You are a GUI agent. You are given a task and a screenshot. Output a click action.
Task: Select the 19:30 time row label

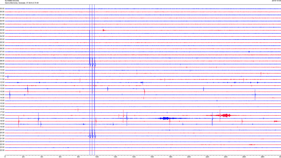point(2,127)
